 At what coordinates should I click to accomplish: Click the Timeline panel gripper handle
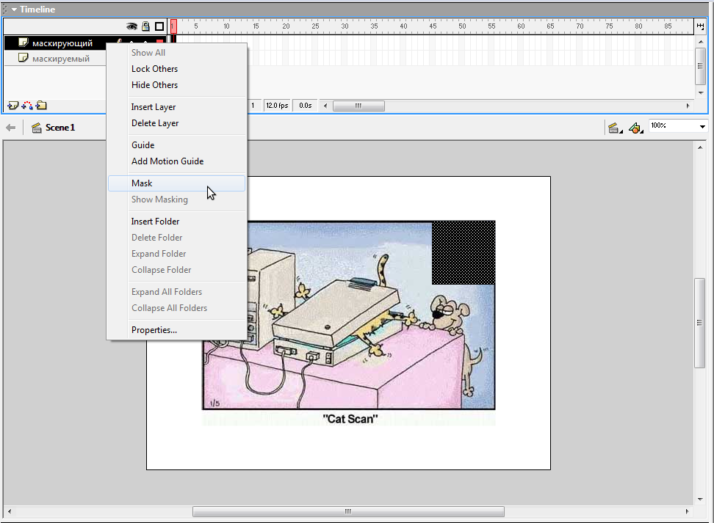coord(5,9)
